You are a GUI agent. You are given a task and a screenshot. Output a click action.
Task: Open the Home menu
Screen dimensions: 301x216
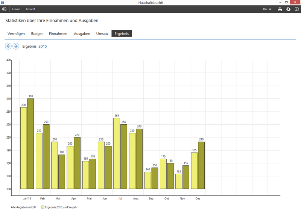(x=16, y=9)
